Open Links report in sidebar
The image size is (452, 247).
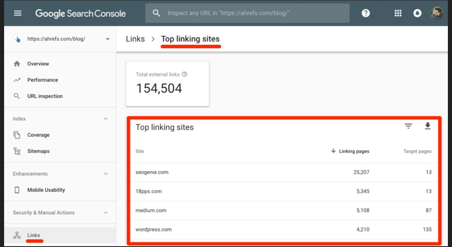point(60,235)
